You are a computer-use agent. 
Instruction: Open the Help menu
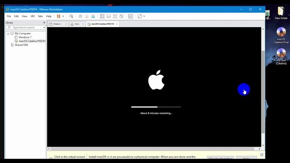pyautogui.click(x=48, y=16)
